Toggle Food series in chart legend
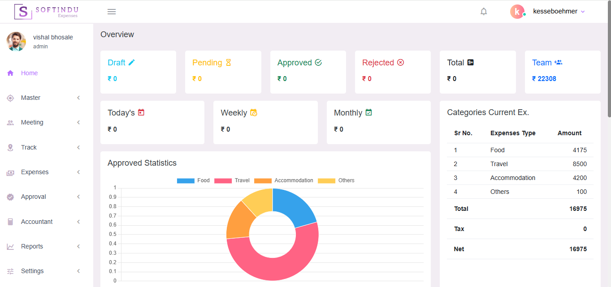Viewport: 611px width, 287px height. (x=193, y=180)
